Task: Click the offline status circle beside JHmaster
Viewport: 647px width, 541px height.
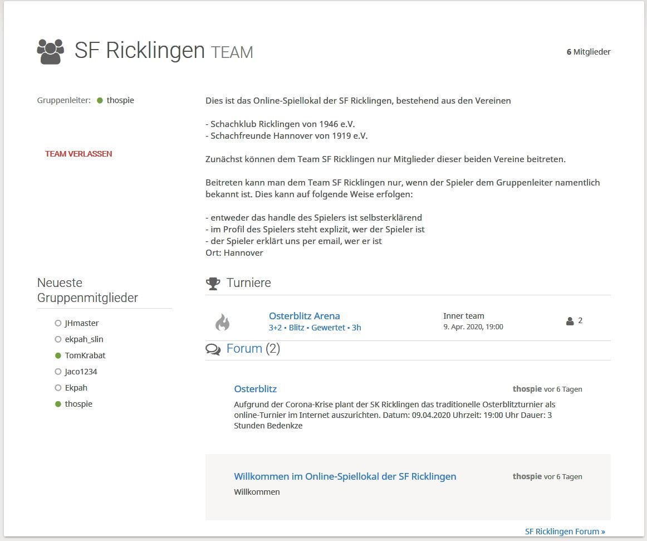Action: click(58, 323)
